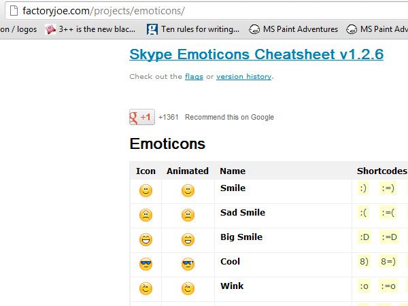Click the '8)' shortcode

point(364,261)
